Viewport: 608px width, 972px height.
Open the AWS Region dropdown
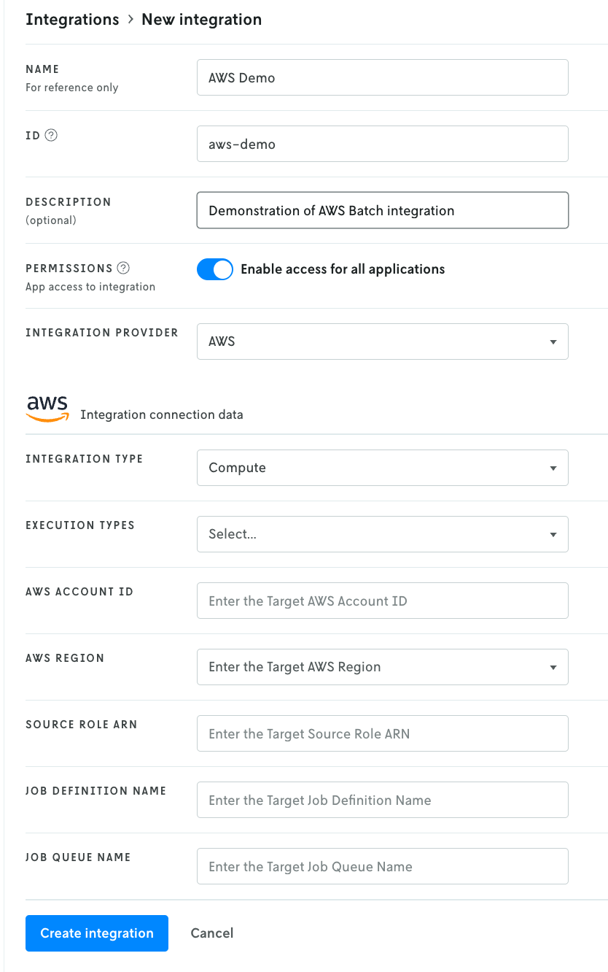point(382,666)
